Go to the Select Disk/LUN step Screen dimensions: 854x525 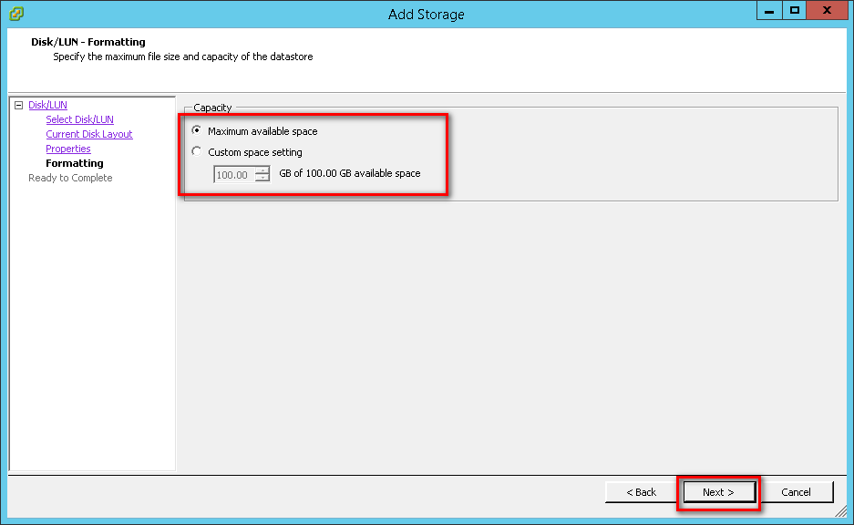(79, 120)
